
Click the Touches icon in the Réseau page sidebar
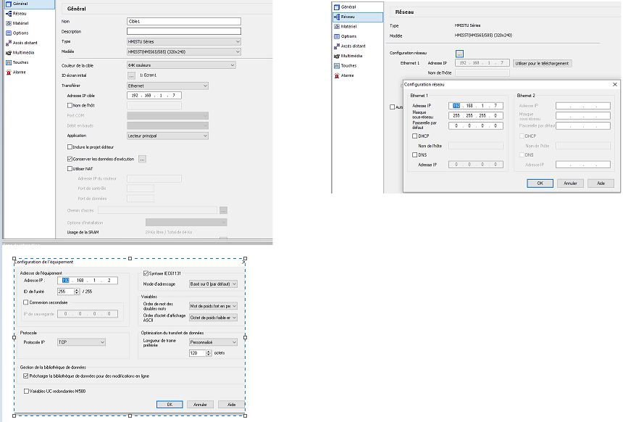click(336, 66)
